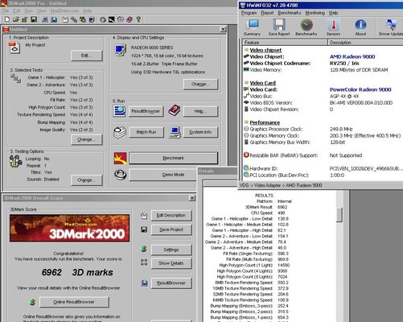Click the ring-shaped Demo toolbar icon
Image resolution: width=403 pixels, height=322 pixels.
(x=103, y=19)
